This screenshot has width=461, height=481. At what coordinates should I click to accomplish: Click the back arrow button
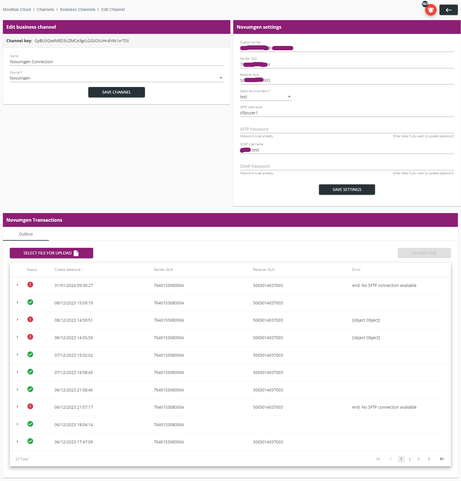coord(448,10)
